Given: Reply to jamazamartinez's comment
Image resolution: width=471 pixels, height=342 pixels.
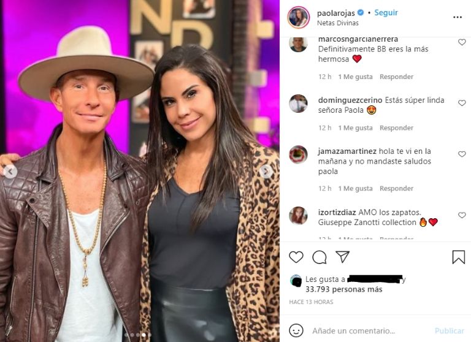Looking at the screenshot, I should point(397,189).
